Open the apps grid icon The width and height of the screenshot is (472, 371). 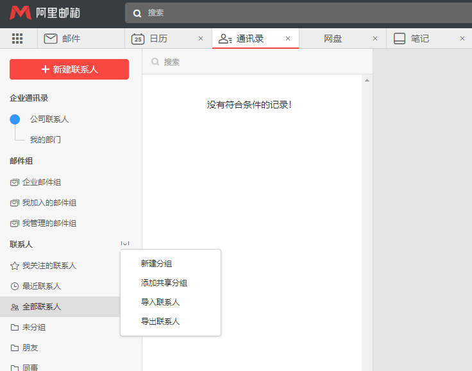(17, 39)
